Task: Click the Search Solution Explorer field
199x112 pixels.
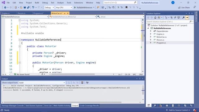Action: tap(170, 22)
